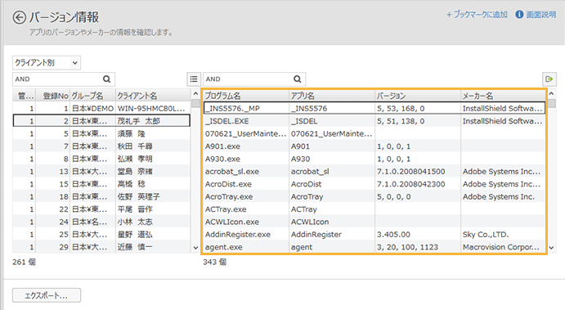This screenshot has height=310, width=565.
Task: Sort by アプリ名 column header
Action: [x=331, y=96]
